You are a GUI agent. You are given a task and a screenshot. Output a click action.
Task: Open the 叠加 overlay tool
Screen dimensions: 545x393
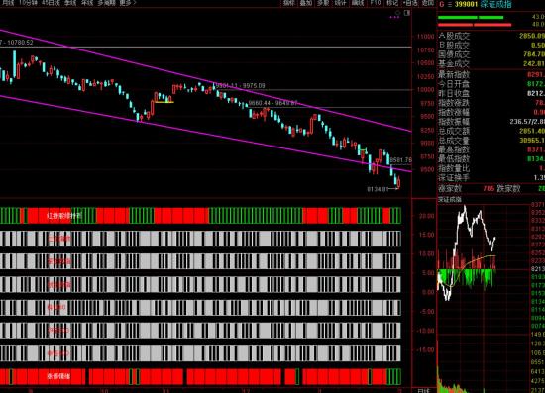[x=306, y=3]
